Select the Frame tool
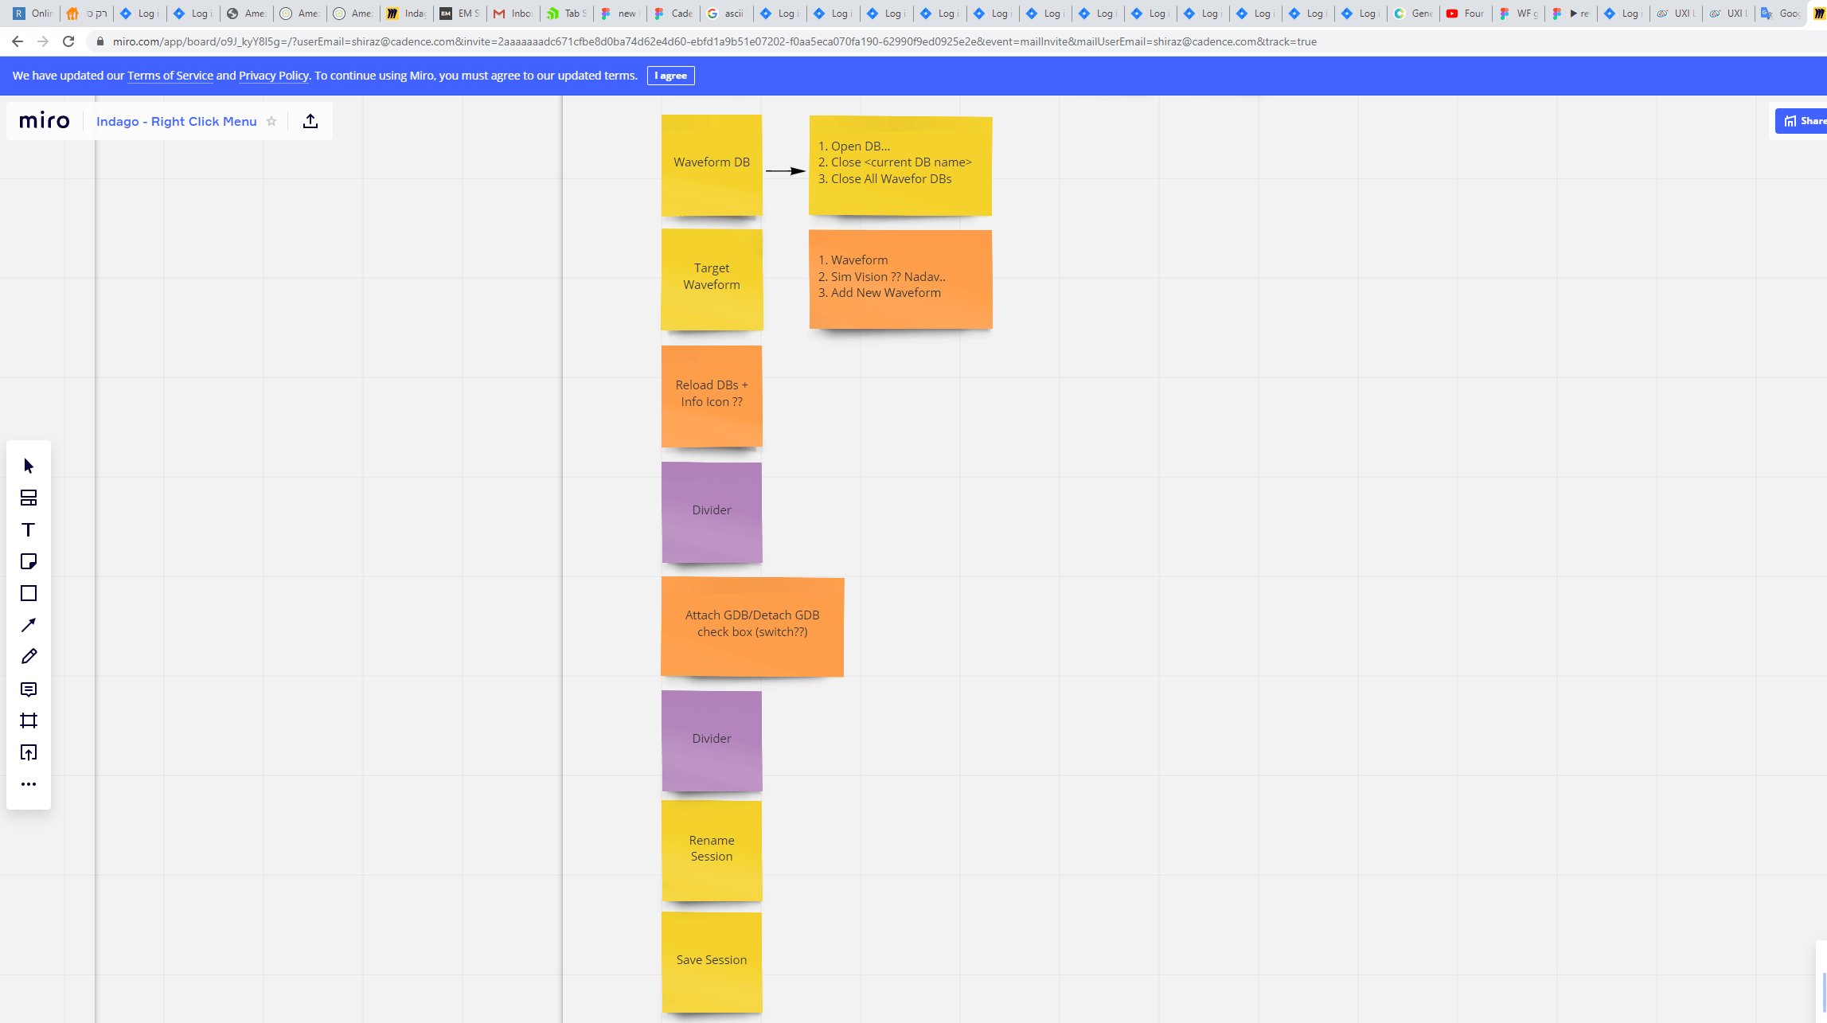 tap(29, 720)
